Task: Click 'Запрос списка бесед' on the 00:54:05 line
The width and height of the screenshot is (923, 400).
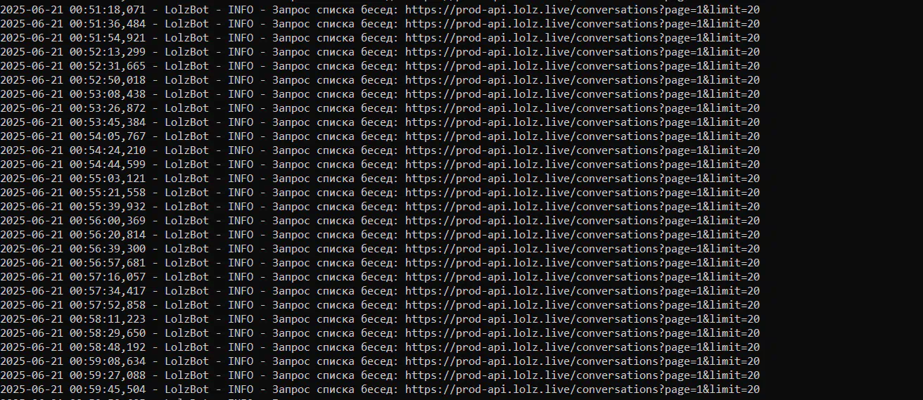Action: pos(334,136)
